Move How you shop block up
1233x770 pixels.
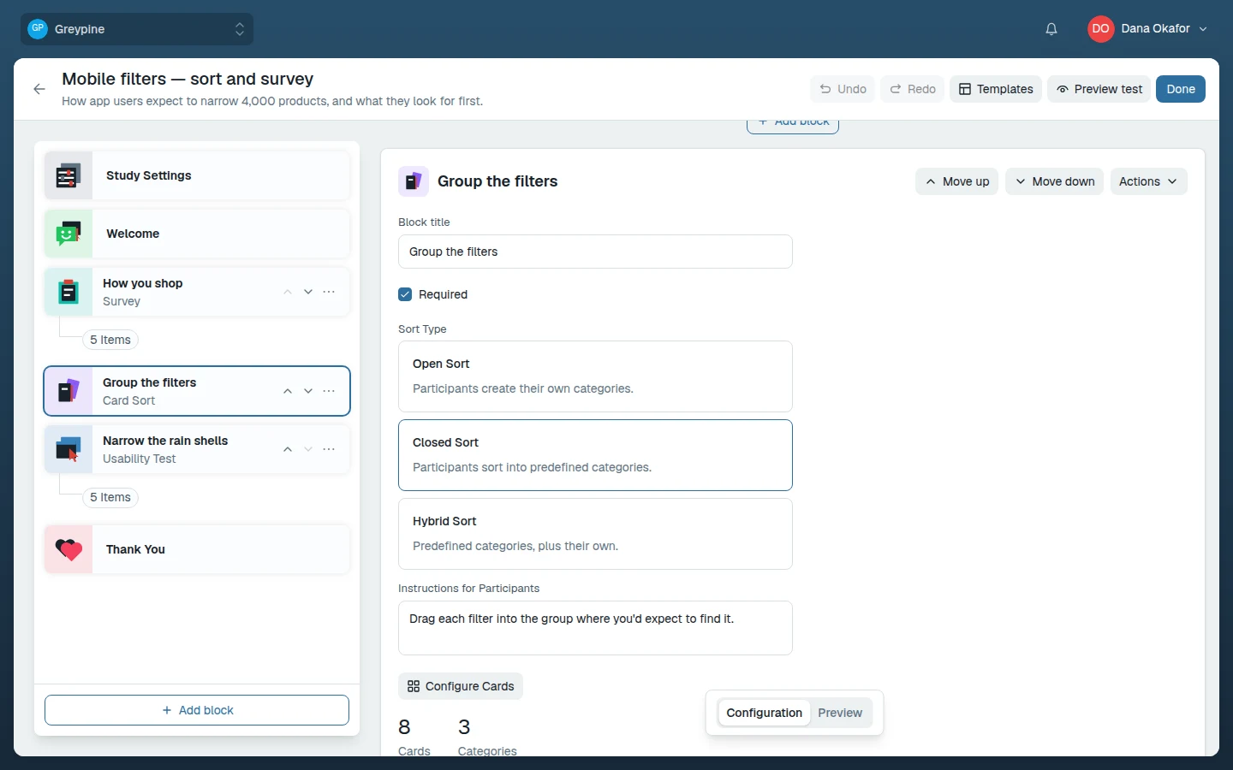(288, 292)
